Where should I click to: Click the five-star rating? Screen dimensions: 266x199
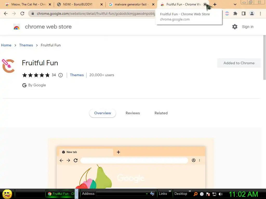36,75
